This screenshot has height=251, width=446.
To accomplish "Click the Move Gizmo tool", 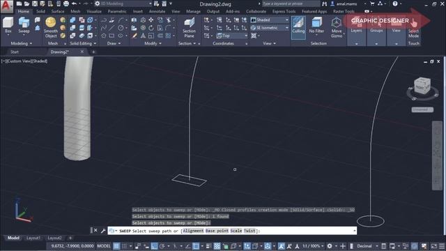I will tap(337, 27).
